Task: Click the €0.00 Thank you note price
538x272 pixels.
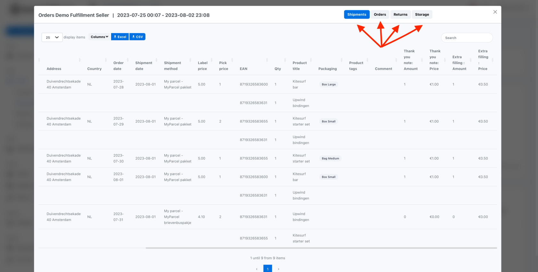Action: [434, 217]
